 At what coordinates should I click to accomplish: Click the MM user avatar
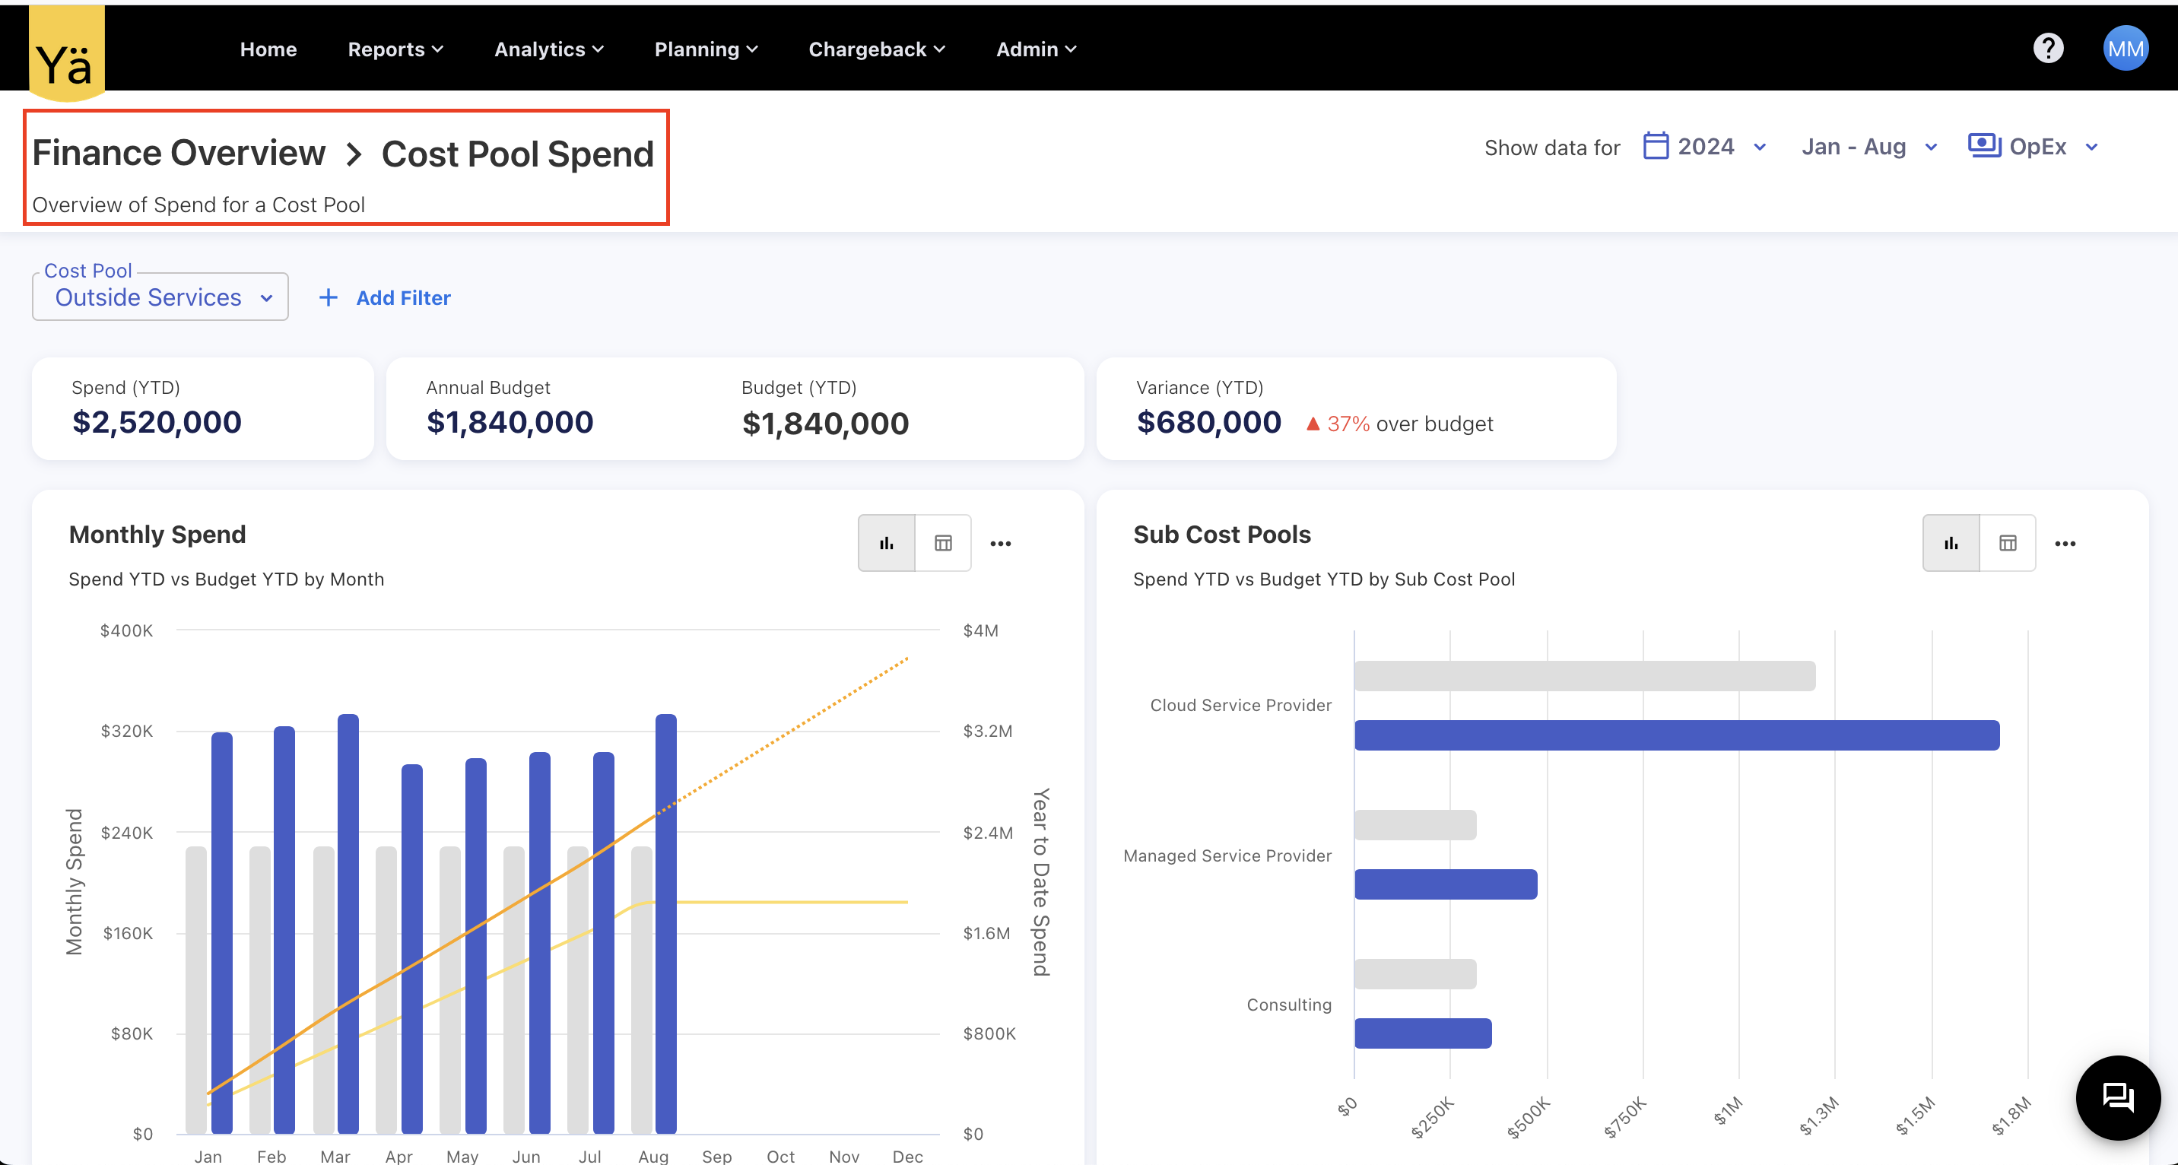point(2124,49)
